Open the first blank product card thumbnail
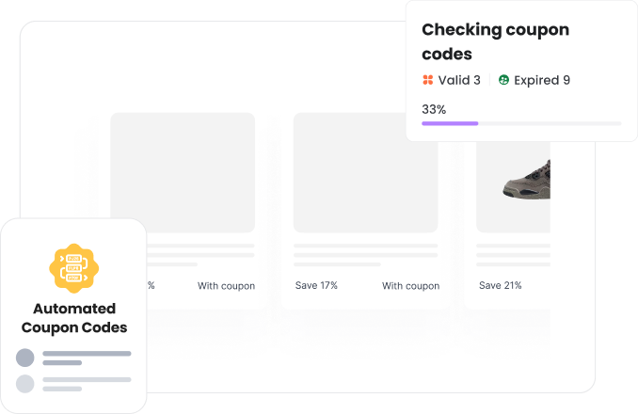 click(183, 172)
